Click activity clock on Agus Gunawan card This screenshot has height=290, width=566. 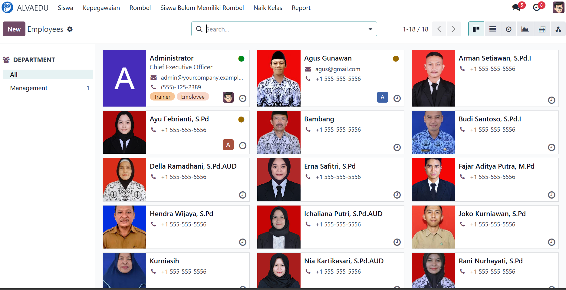tap(397, 98)
